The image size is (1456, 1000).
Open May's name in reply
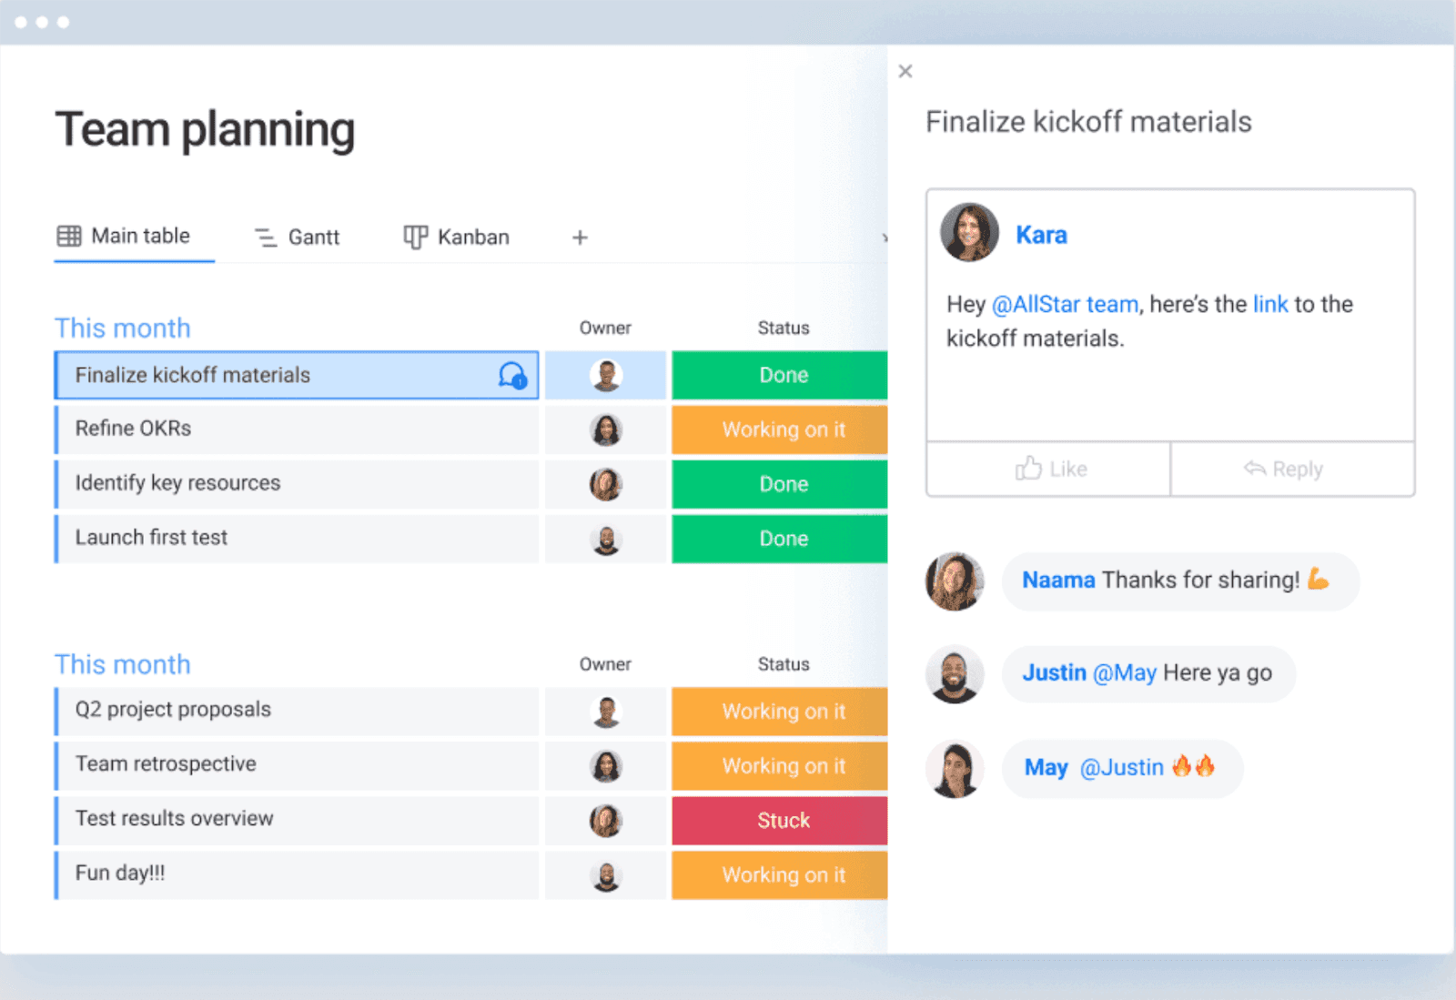pyautogui.click(x=1046, y=767)
